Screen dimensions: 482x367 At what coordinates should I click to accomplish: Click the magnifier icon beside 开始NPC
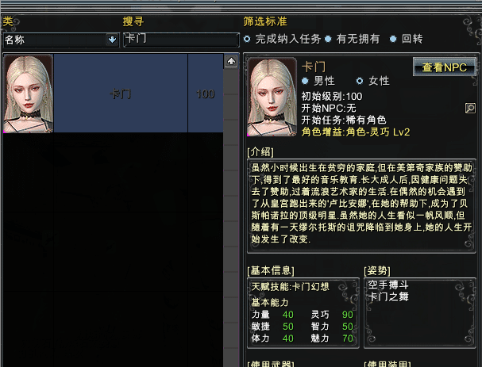click(470, 108)
